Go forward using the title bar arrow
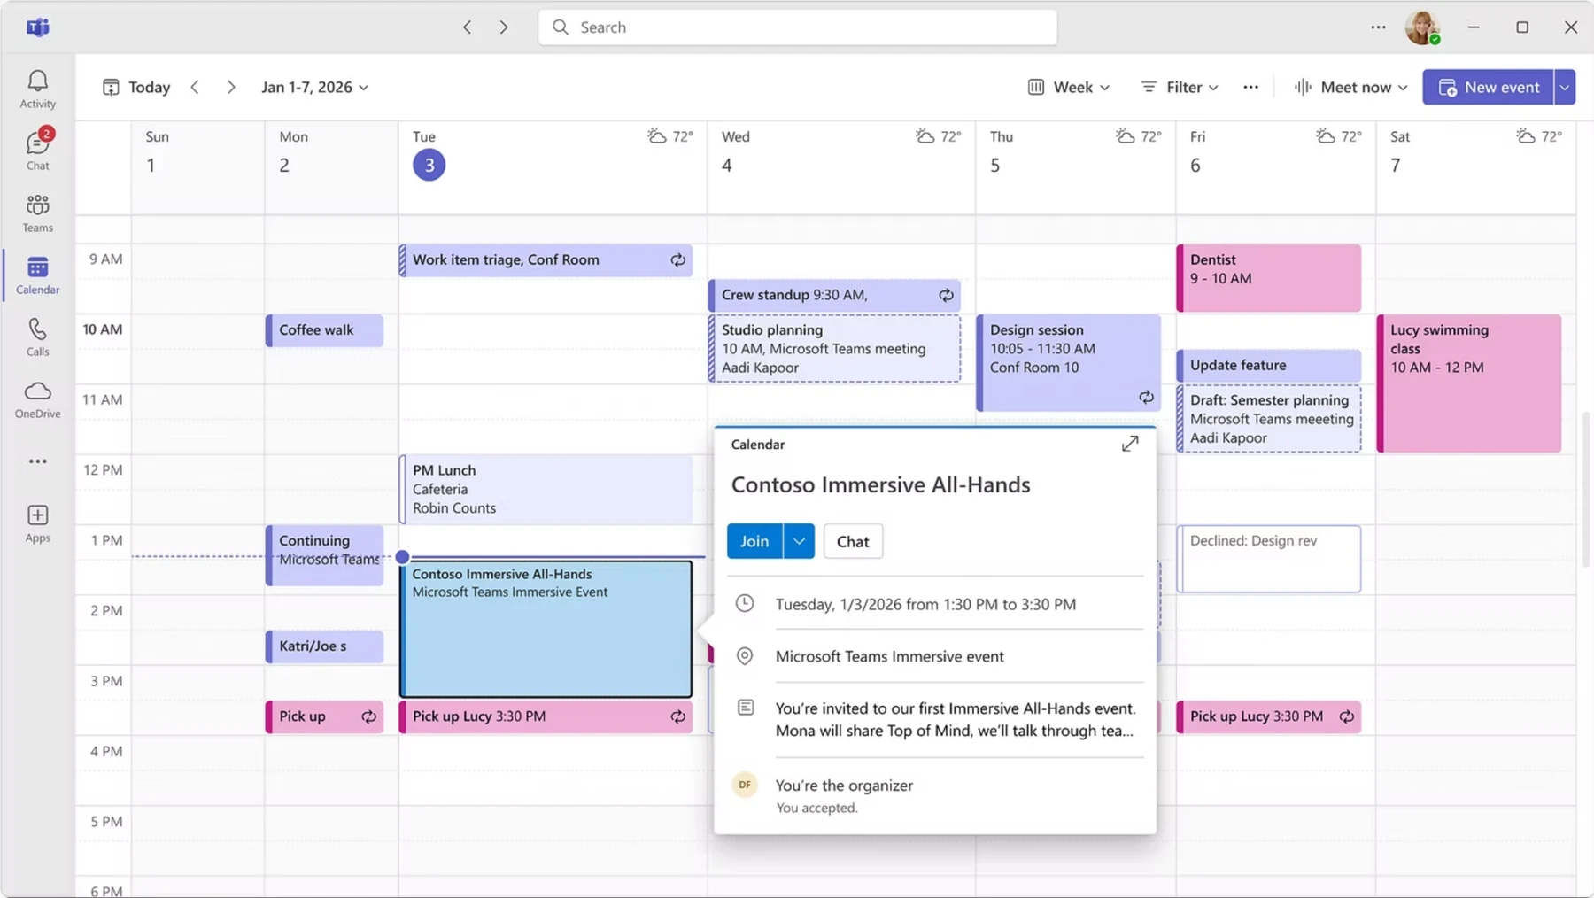Image resolution: width=1594 pixels, height=898 pixels. tap(504, 27)
